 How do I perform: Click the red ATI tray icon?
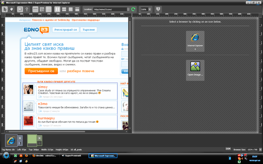click(239, 155)
